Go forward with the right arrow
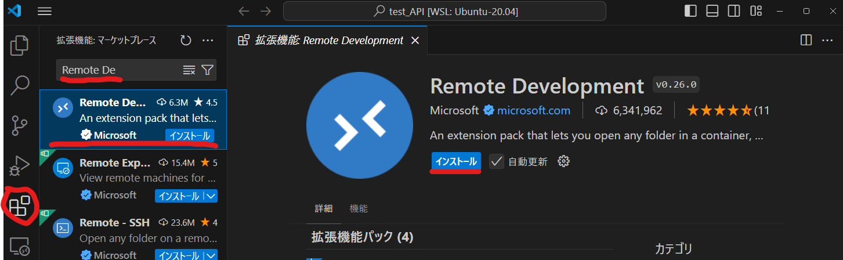The image size is (843, 260). tap(266, 11)
